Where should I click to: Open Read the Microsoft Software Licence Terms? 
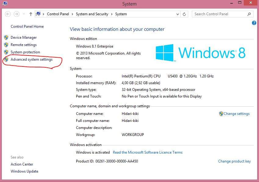click(x=147, y=152)
